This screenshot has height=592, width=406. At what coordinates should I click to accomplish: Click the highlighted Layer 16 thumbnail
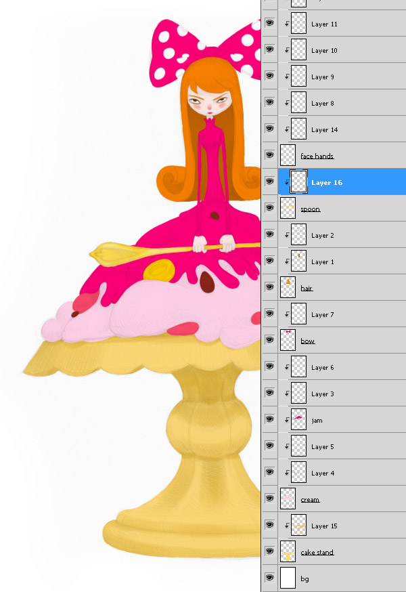(299, 182)
